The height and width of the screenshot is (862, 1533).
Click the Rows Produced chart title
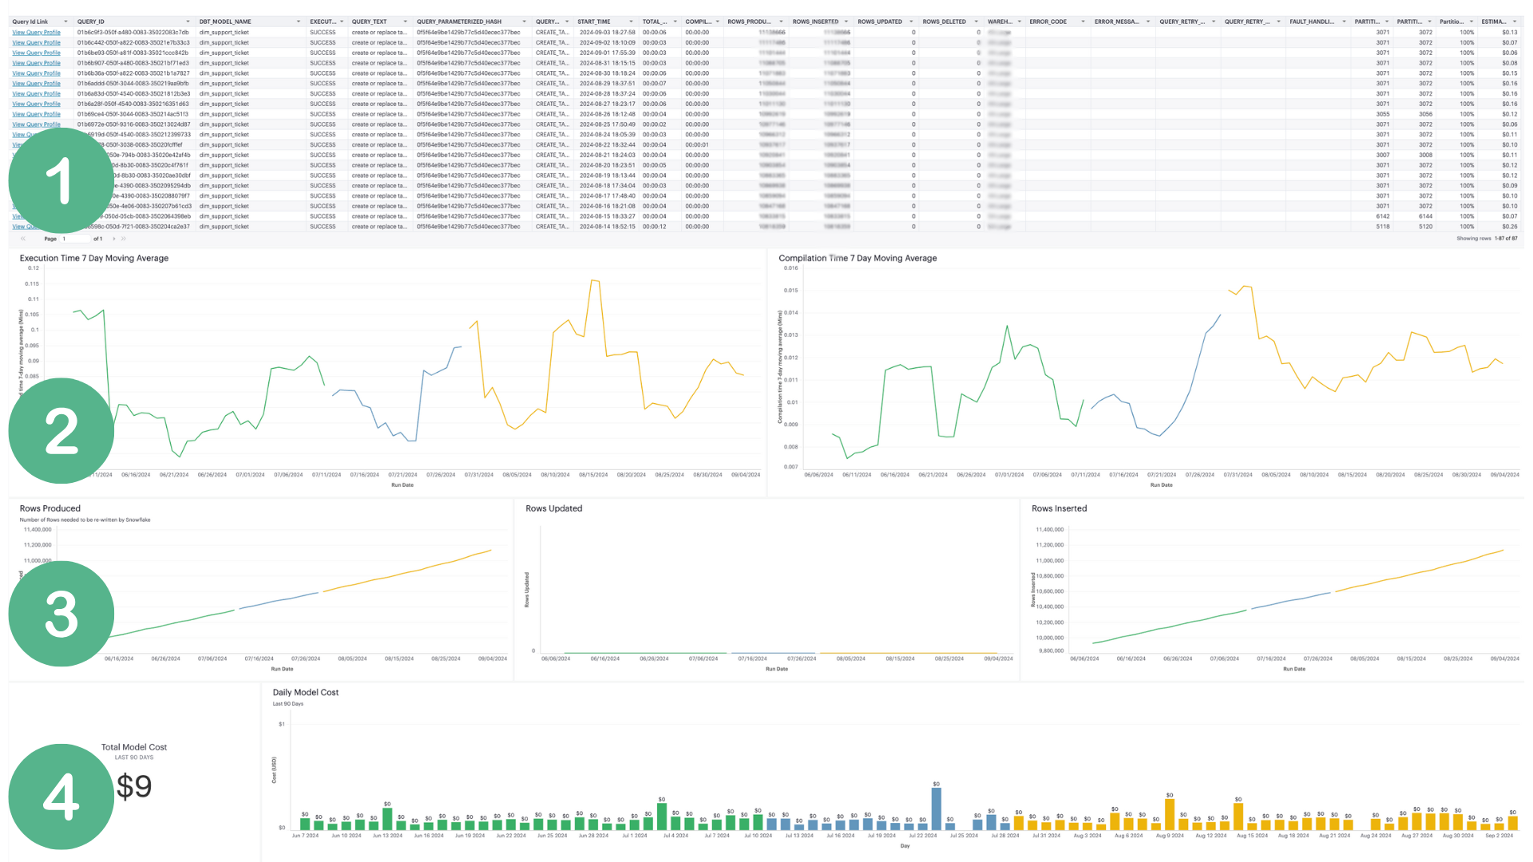[50, 508]
